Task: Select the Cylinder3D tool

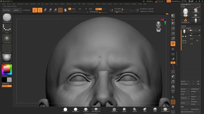Action: (x=196, y=10)
